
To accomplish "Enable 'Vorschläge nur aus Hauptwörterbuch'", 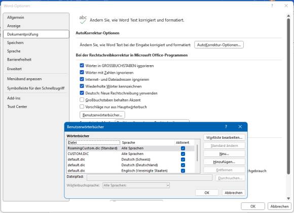I will click(x=82, y=107).
